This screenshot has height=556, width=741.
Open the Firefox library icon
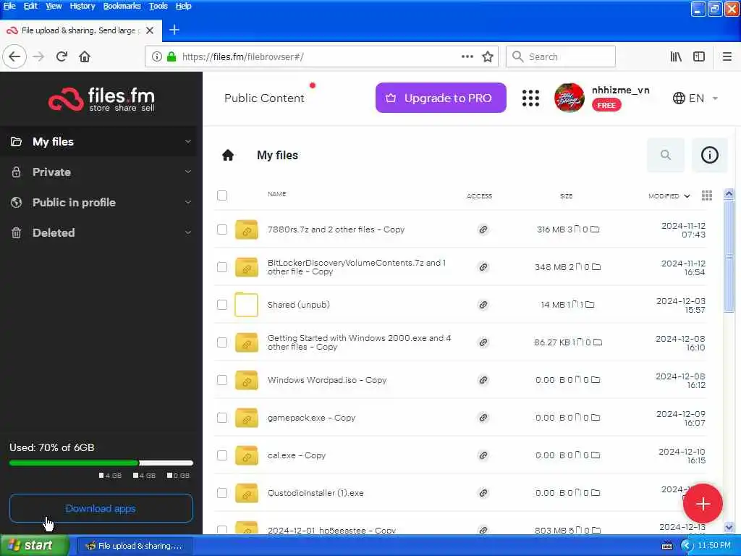point(676,56)
